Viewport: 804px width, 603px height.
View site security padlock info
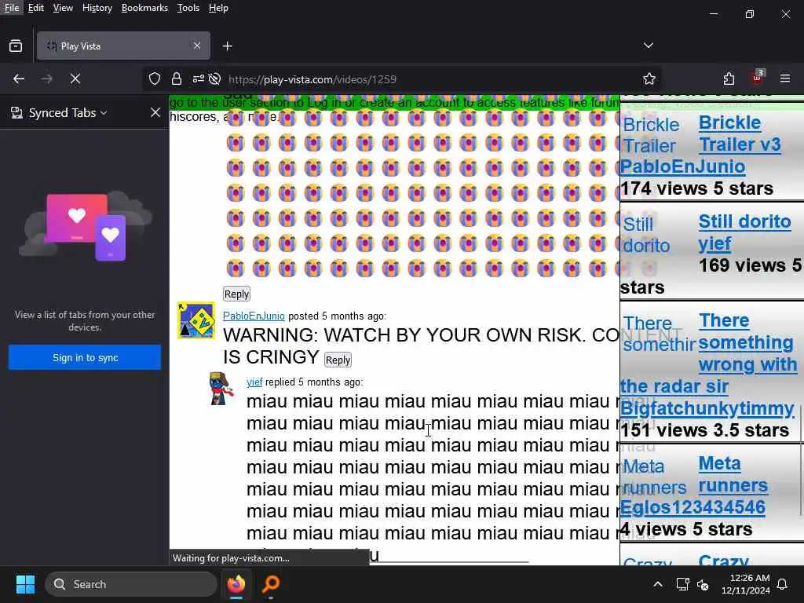(177, 79)
